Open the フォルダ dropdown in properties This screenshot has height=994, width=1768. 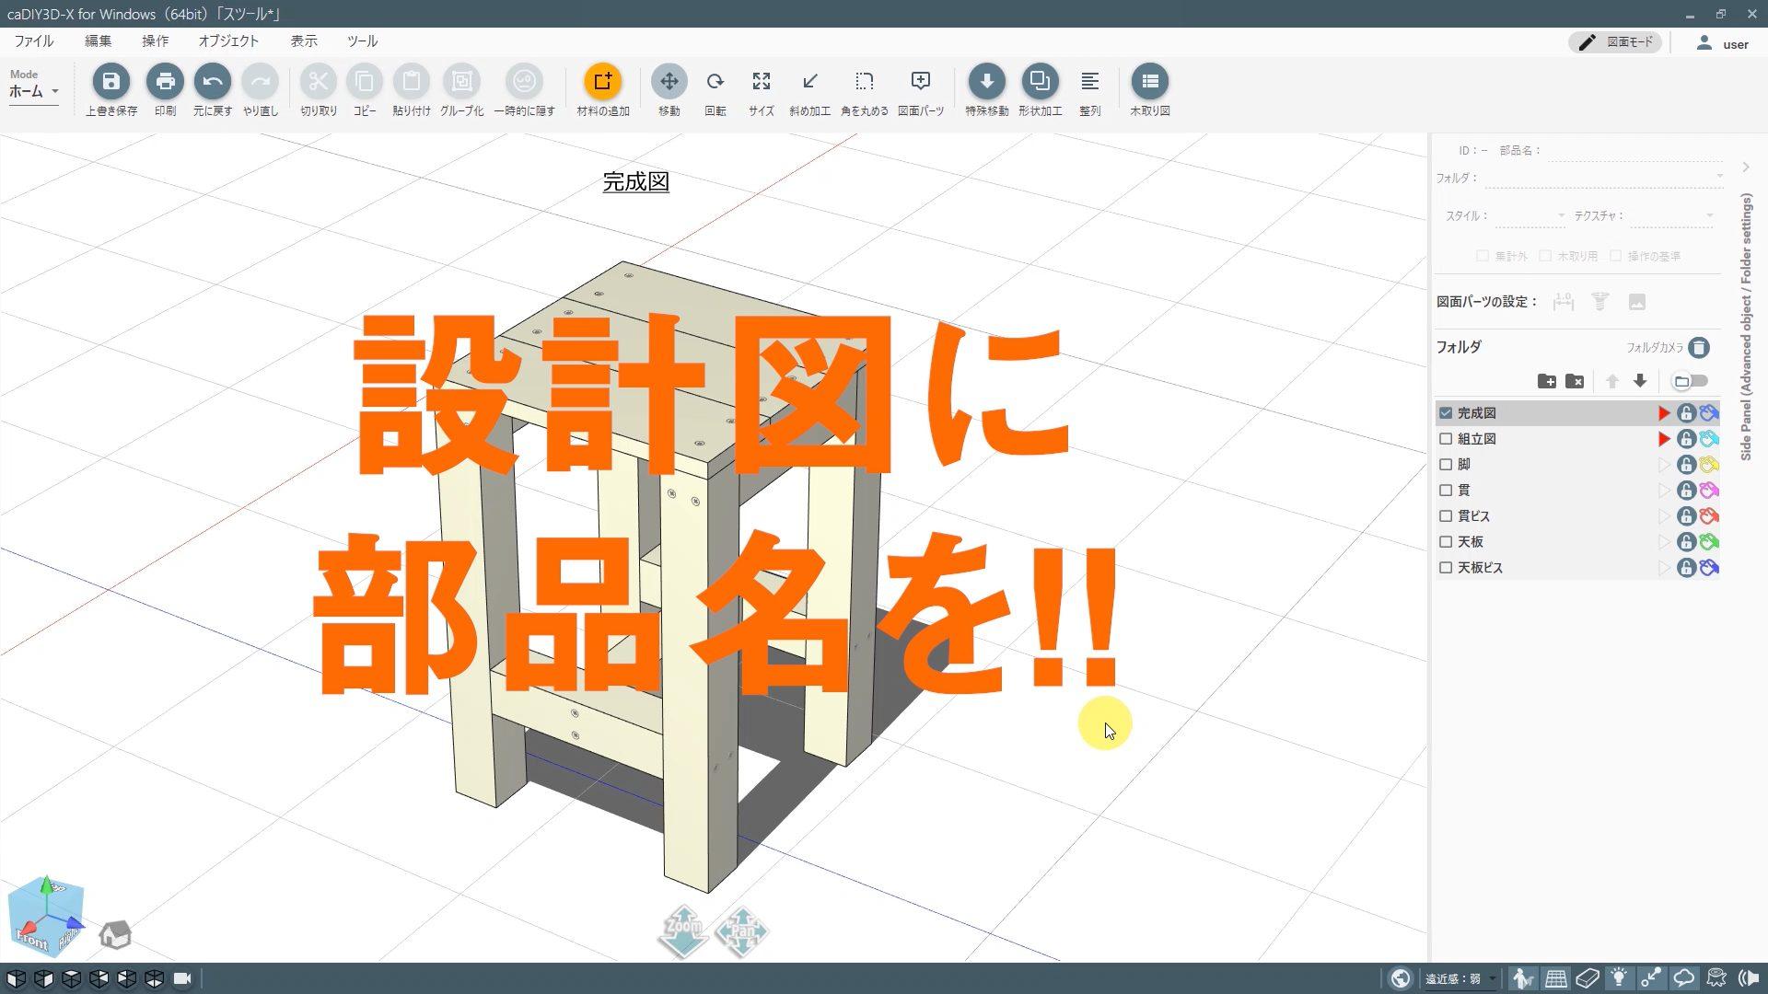(1604, 178)
